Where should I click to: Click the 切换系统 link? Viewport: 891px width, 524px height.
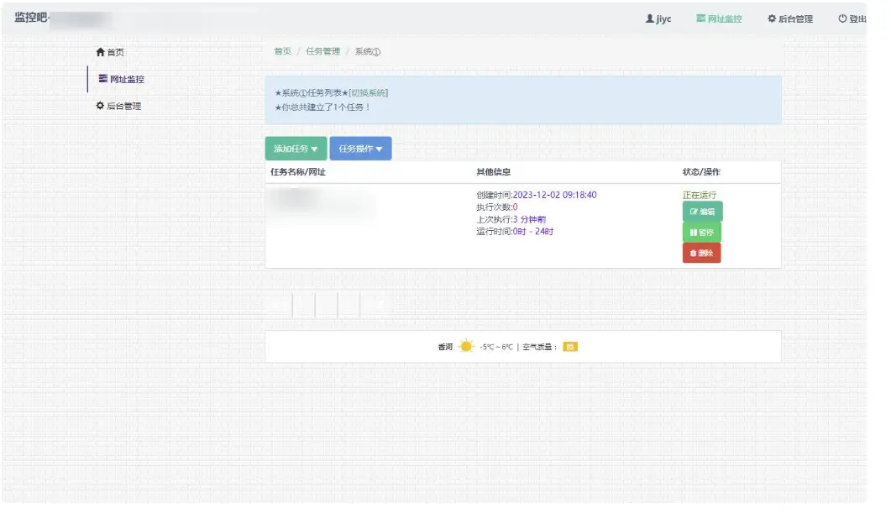tap(369, 93)
